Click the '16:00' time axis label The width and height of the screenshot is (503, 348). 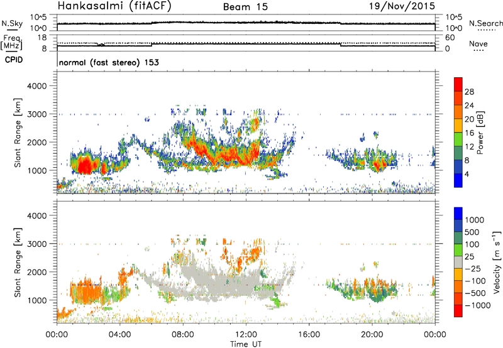pos(309,335)
